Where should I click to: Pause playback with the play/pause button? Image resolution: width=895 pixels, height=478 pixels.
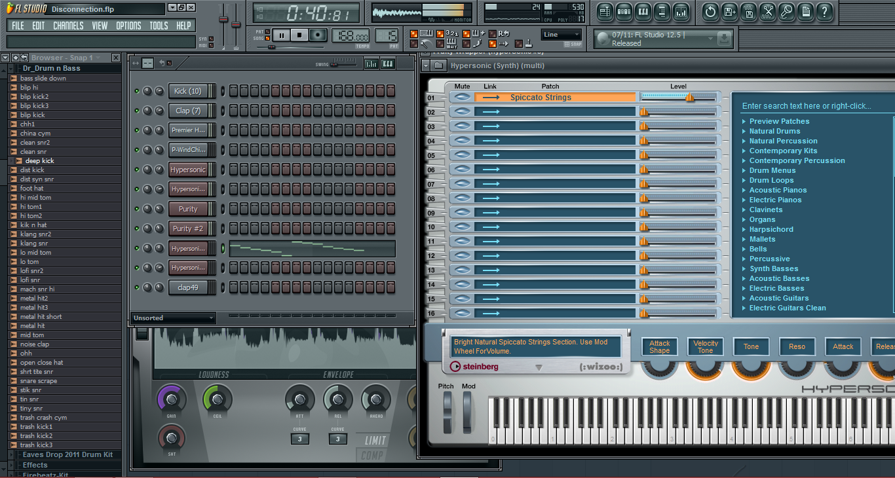(x=281, y=35)
